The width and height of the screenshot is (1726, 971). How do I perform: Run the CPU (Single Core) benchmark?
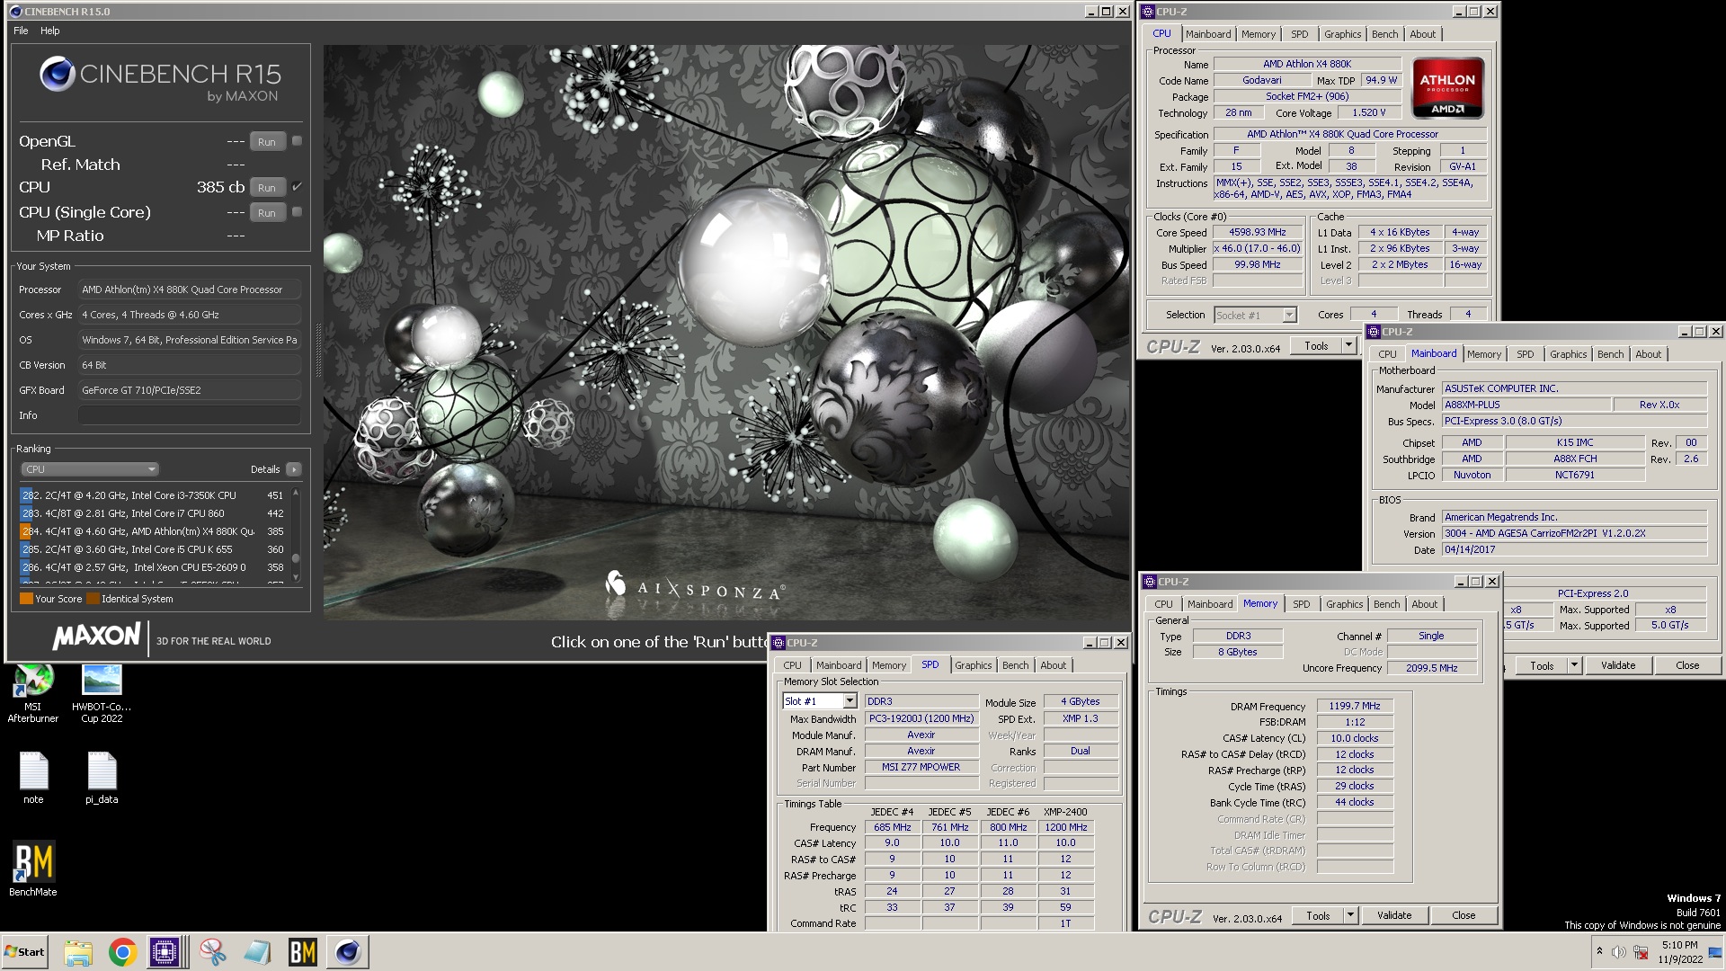click(267, 213)
